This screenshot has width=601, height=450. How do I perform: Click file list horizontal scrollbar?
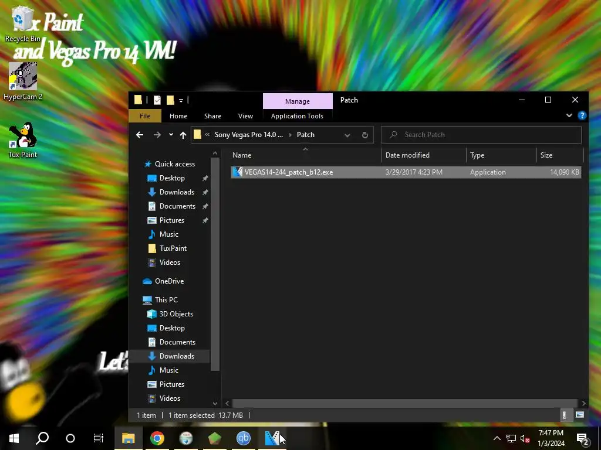pyautogui.click(x=405, y=403)
